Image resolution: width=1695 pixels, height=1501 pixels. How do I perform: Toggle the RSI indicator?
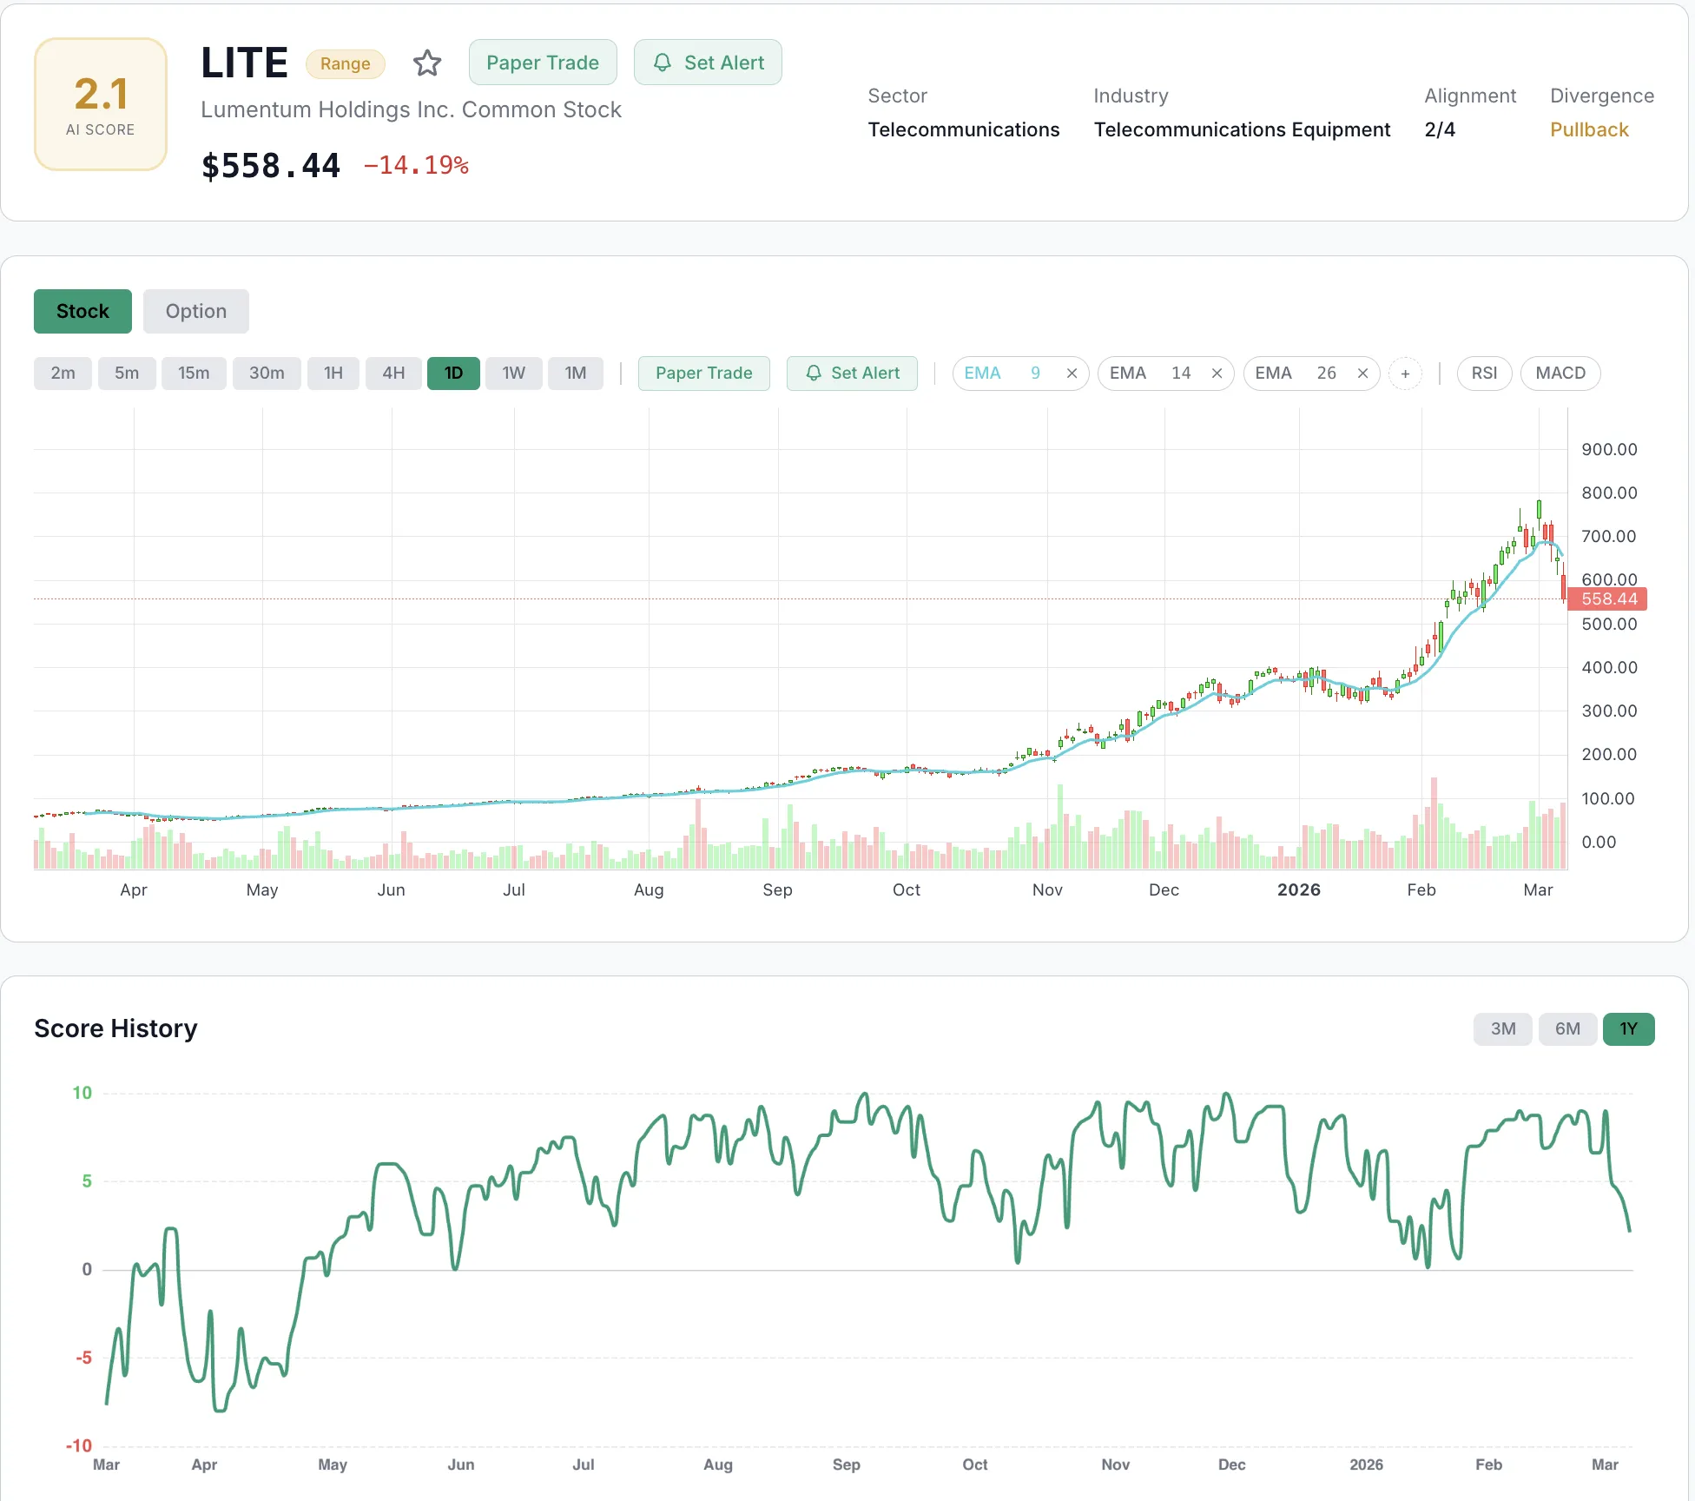1484,374
